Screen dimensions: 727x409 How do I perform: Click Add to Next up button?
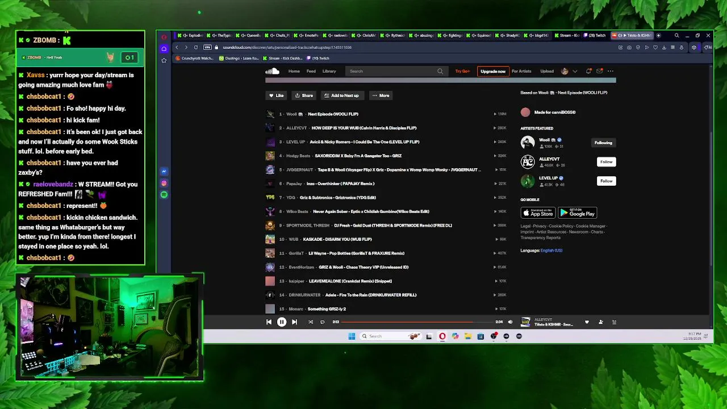[341, 95]
